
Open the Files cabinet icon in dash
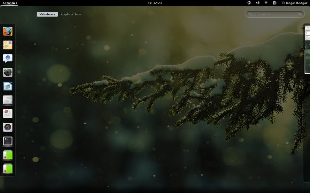8,100
